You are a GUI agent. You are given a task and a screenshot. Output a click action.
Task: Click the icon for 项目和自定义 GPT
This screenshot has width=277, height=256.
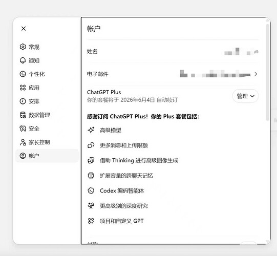click(91, 221)
